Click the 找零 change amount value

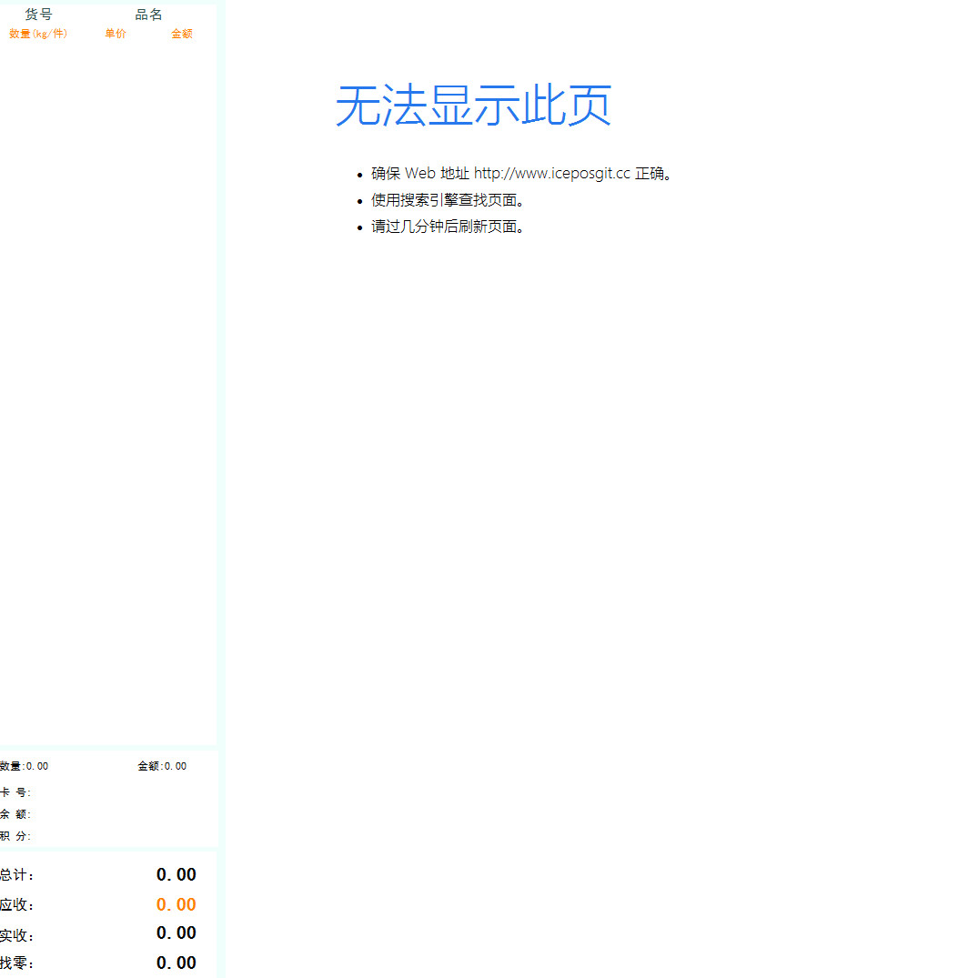[x=176, y=963]
